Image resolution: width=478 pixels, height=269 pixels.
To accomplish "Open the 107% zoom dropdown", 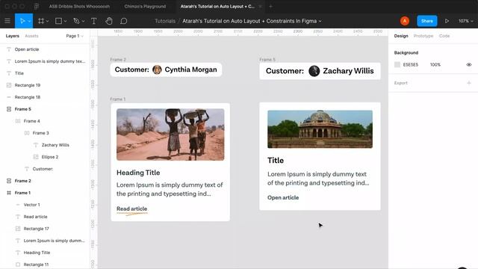I will tap(466, 21).
